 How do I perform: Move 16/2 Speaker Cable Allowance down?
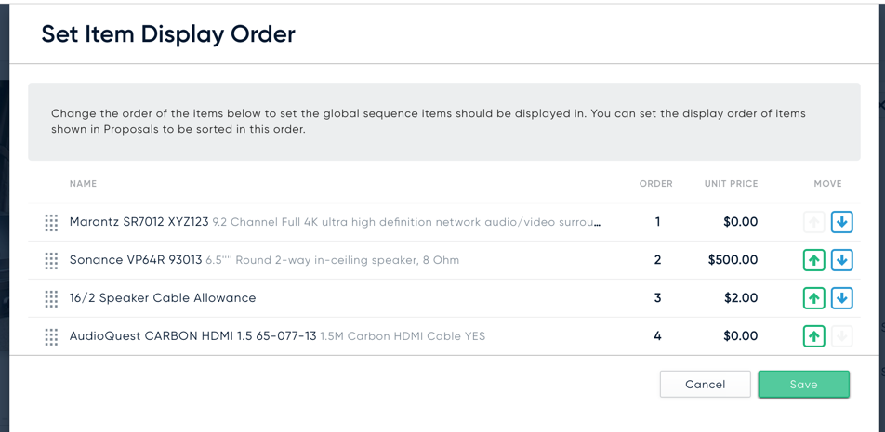(x=841, y=298)
